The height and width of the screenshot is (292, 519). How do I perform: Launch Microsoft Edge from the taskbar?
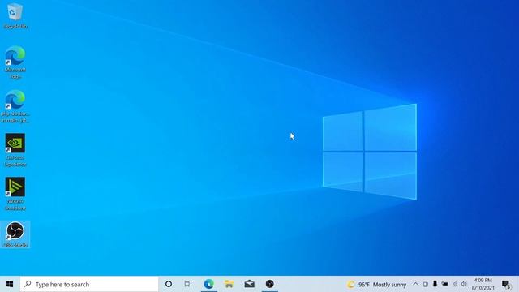[x=209, y=284]
